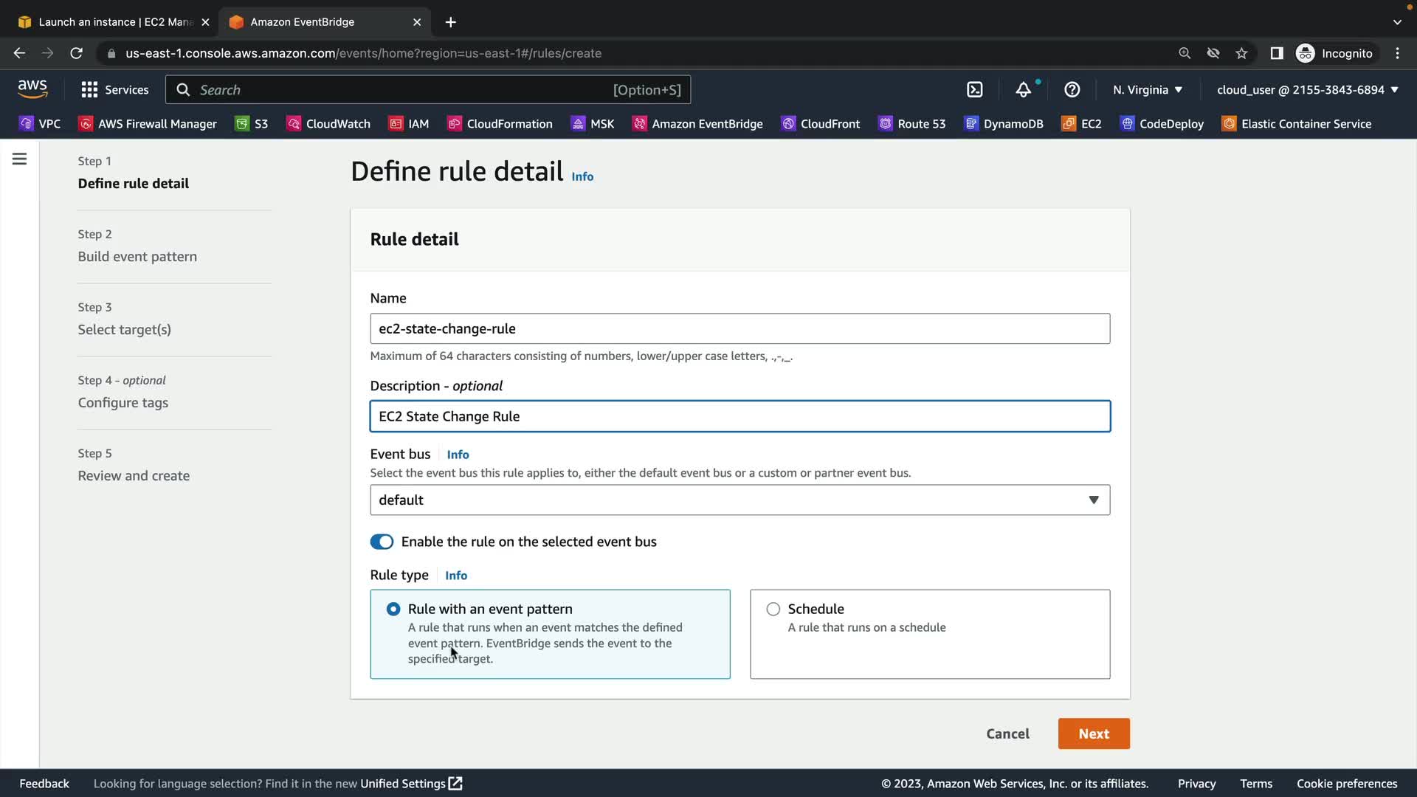Screen dimensions: 1417x797
Task: Open the DynamoDB bookmark shortcut
Action: point(1004,124)
